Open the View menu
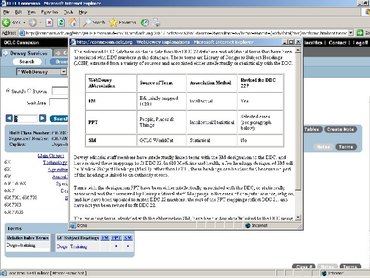Screen dimensions: 370x278 click(x=31, y=12)
